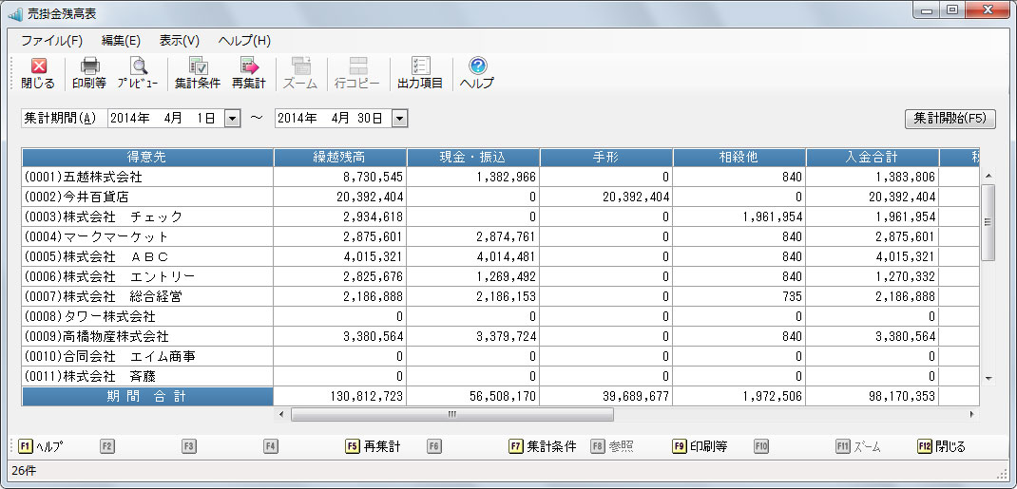Expand the start date dropdown calendar
This screenshot has height=489, width=1017.
coord(232,119)
